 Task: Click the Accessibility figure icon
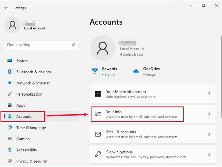[10, 150]
